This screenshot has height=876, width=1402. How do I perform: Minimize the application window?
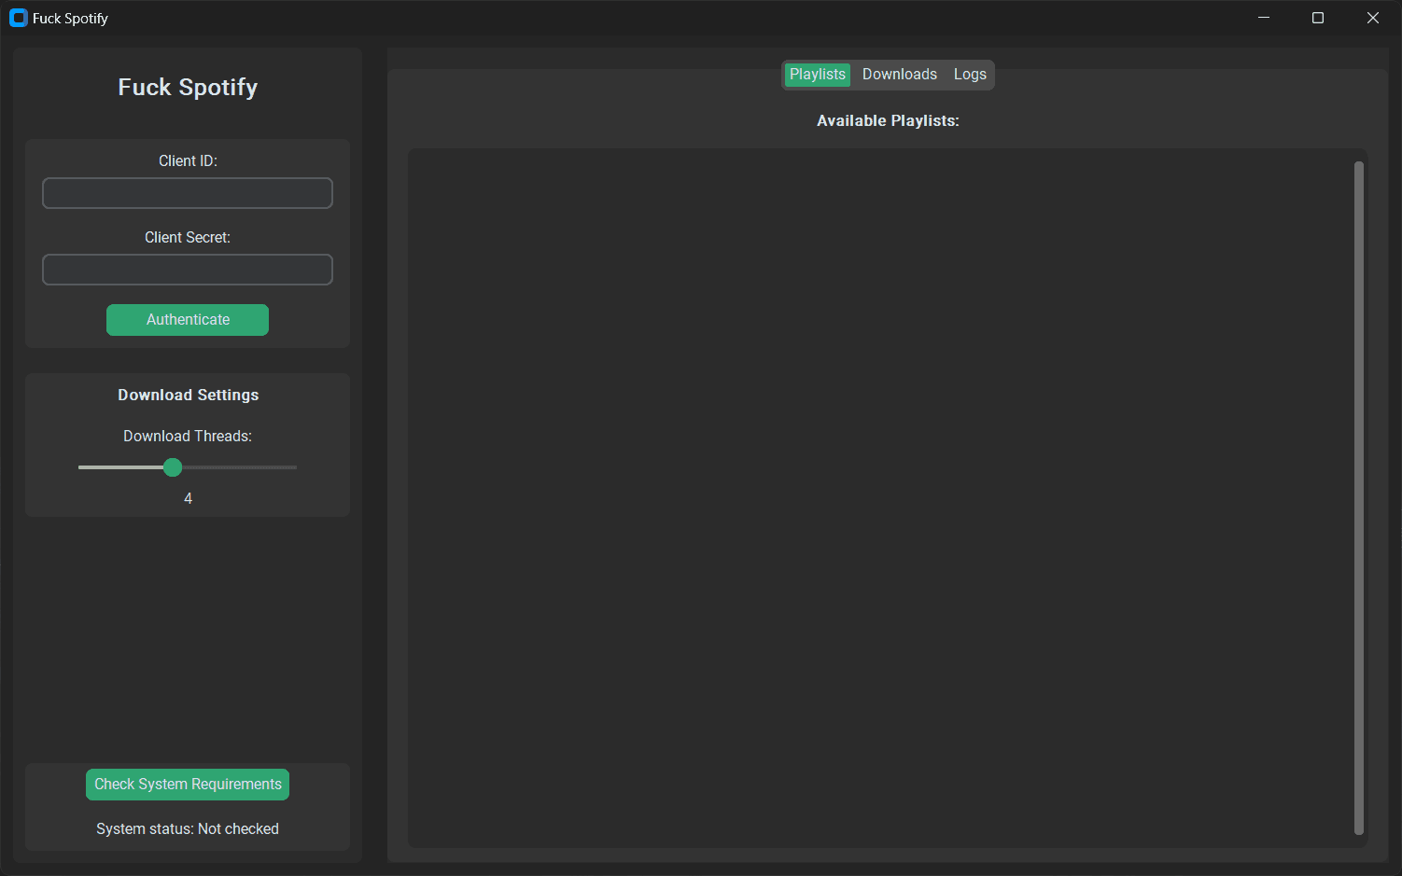(1264, 18)
